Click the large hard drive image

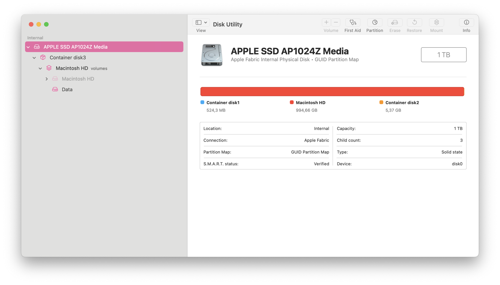point(212,55)
